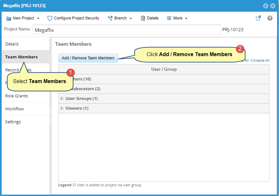Click the Configure Project Security shield icon
This screenshot has height=196, width=279.
tap(50, 18)
